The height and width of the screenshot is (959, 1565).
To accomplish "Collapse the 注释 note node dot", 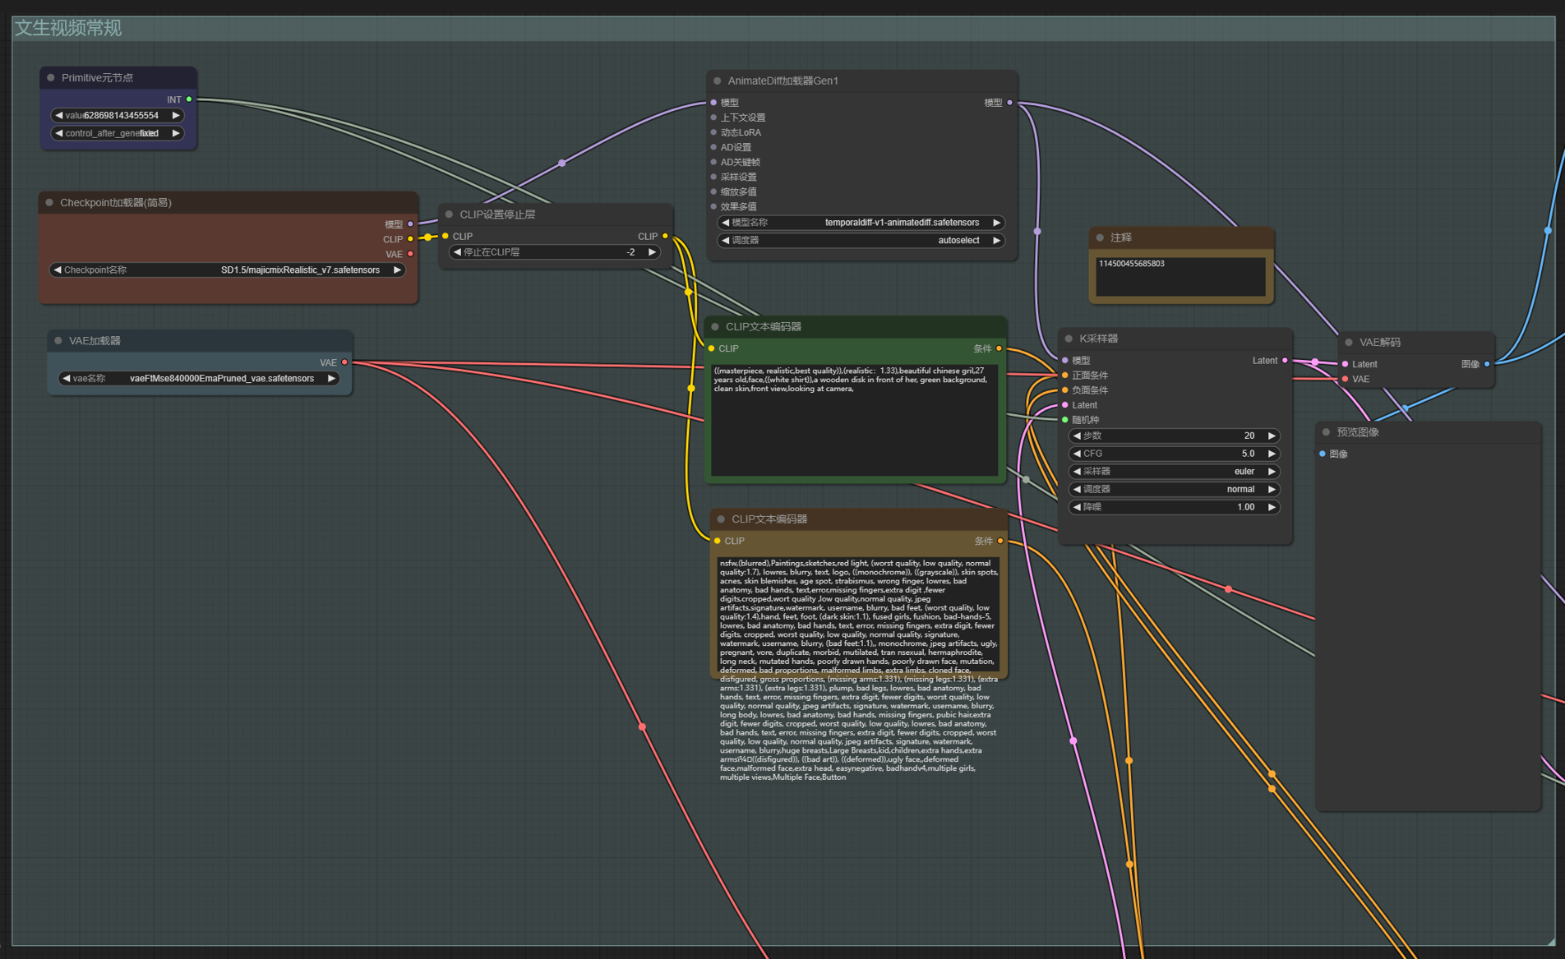I will [1101, 237].
